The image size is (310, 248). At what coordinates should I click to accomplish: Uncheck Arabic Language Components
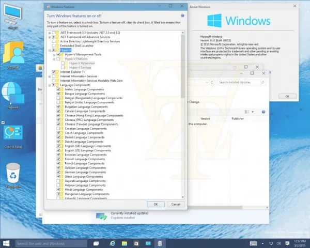point(58,89)
